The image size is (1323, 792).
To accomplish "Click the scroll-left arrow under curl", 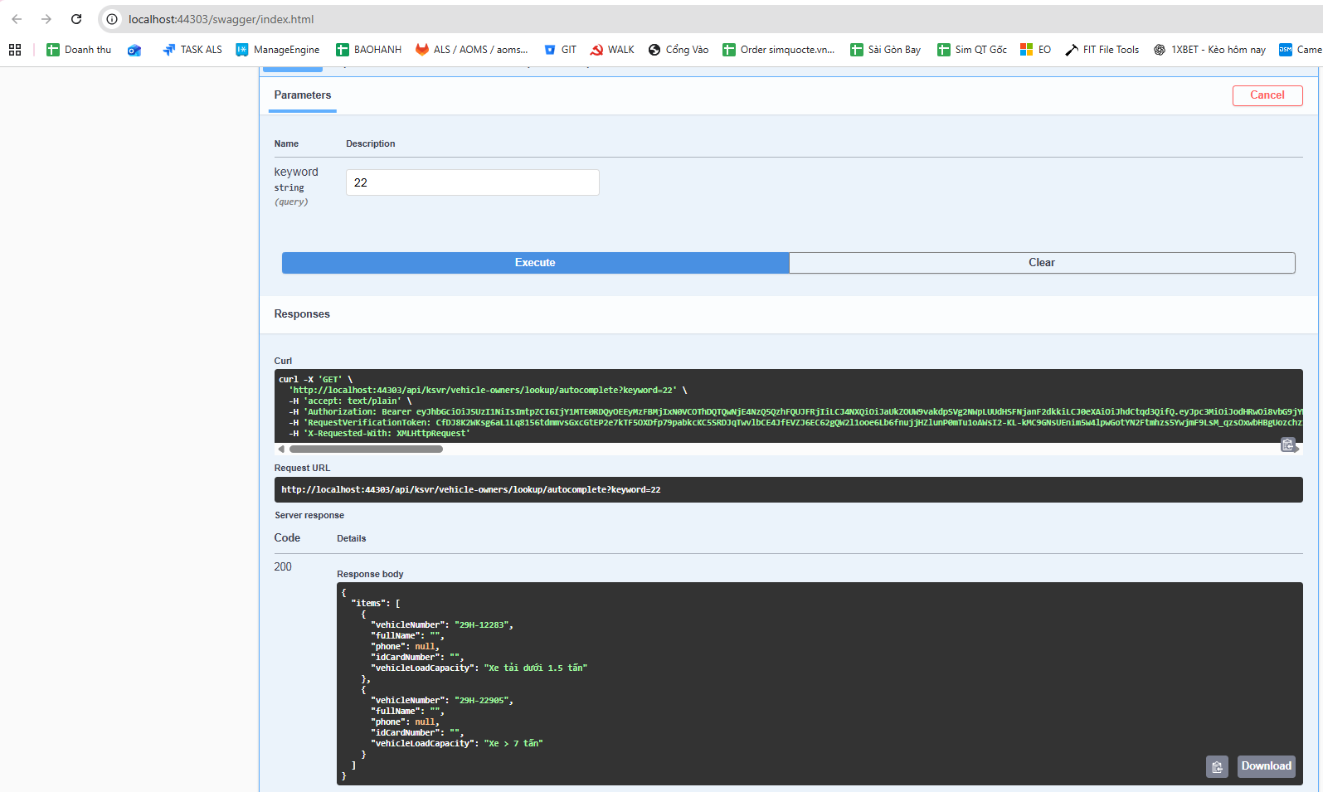I will (x=281, y=449).
